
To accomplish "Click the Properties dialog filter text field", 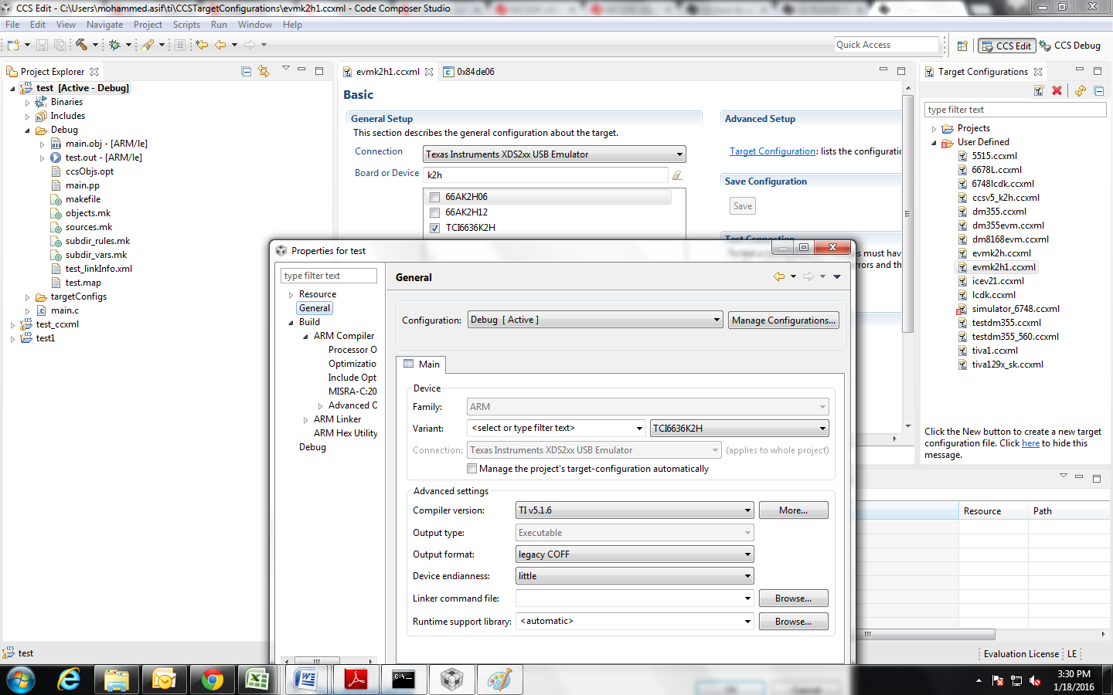I will 329,276.
